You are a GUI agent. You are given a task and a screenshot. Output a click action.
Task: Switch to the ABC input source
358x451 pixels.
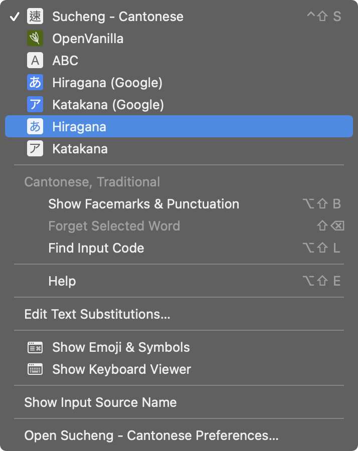pyautogui.click(x=65, y=61)
